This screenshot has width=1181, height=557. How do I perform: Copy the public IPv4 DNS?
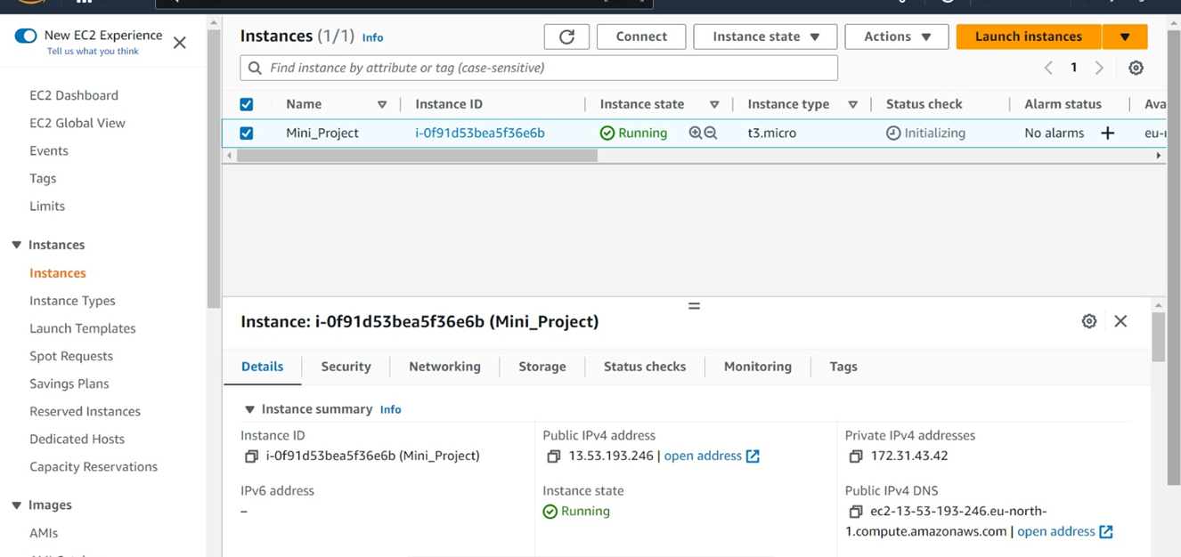pyautogui.click(x=855, y=512)
